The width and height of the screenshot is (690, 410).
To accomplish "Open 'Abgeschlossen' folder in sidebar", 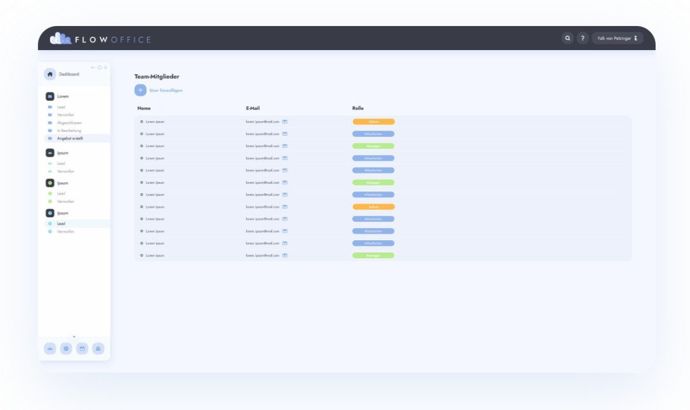I will [69, 122].
